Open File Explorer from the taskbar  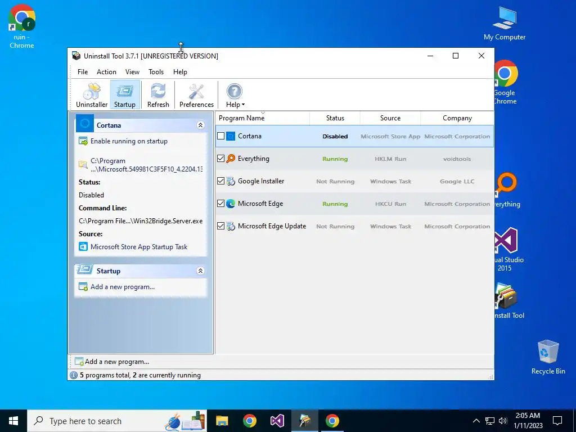point(222,421)
